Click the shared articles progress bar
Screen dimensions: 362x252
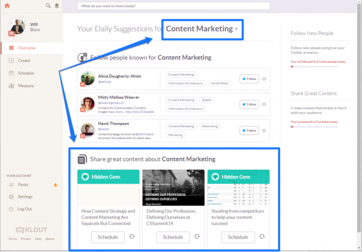[314, 127]
